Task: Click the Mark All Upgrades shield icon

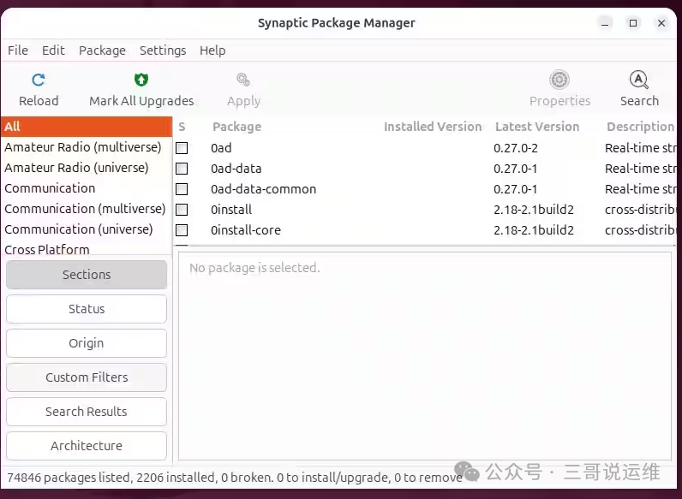Action: [x=141, y=80]
